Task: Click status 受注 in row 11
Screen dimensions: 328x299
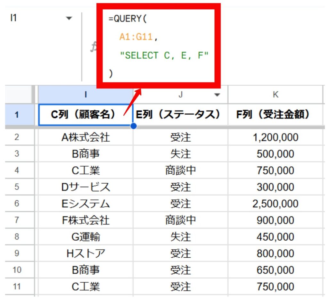Action: click(181, 287)
